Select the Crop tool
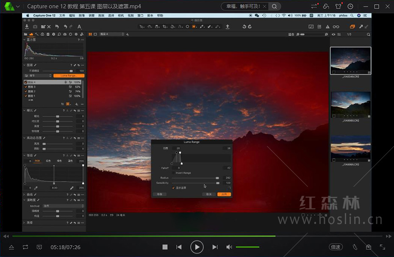The image size is (394, 257). 165,27
